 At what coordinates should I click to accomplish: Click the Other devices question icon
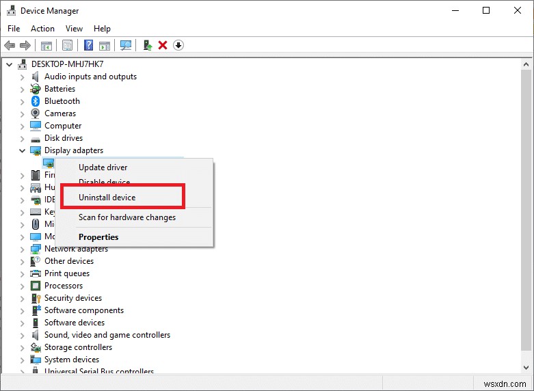(x=36, y=261)
